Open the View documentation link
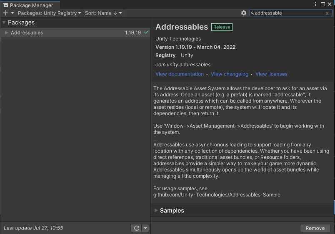Viewport: 335px width, 234px height. [x=180, y=74]
